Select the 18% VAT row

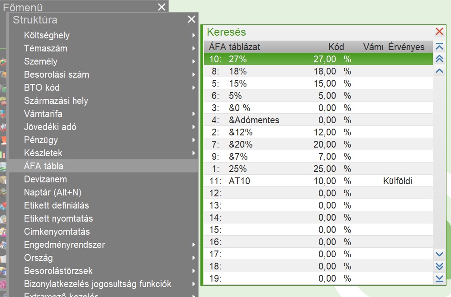[280, 71]
